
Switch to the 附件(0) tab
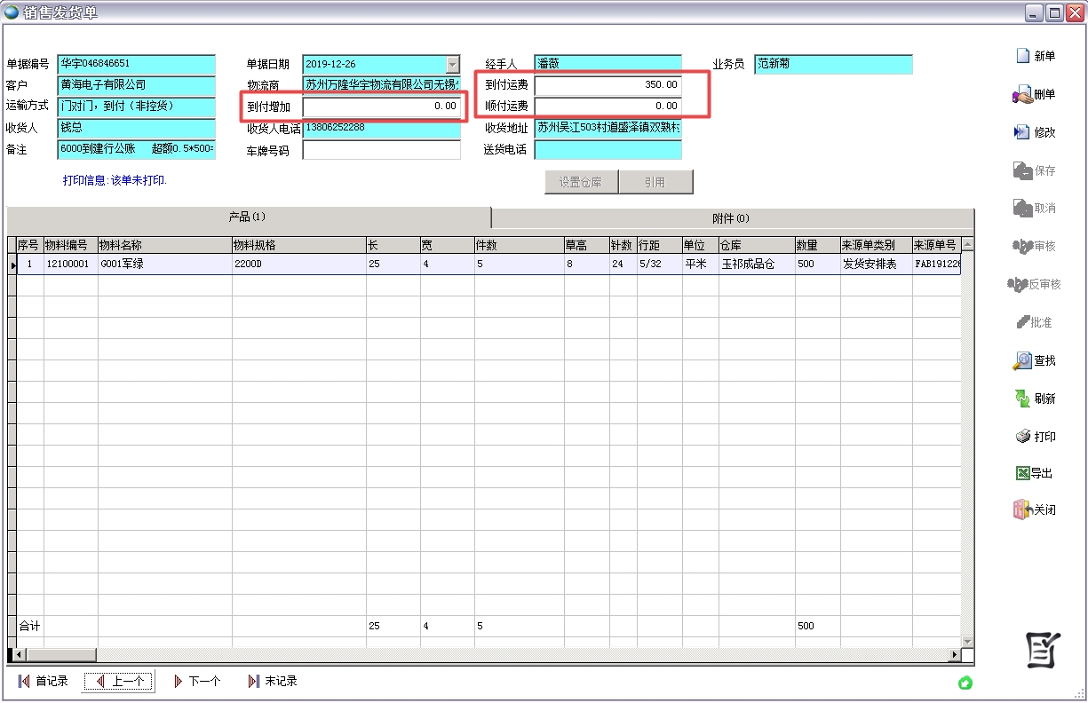[731, 218]
